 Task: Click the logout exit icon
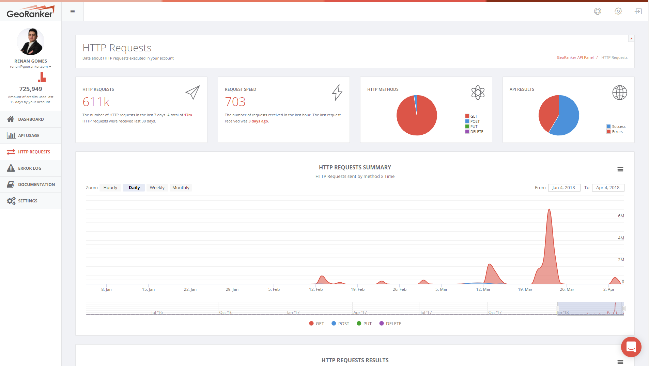click(638, 12)
